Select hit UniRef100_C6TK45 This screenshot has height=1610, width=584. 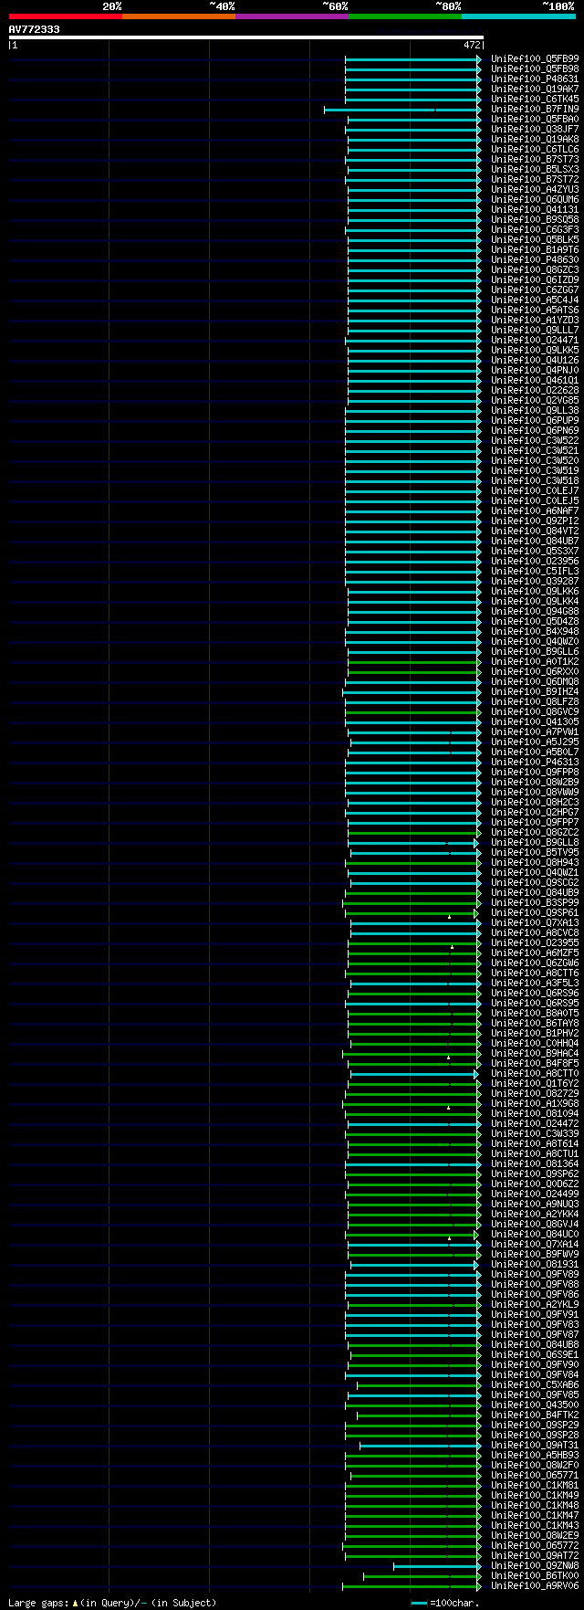[x=535, y=99]
